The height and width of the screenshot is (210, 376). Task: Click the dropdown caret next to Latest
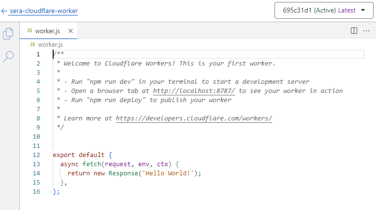363,10
